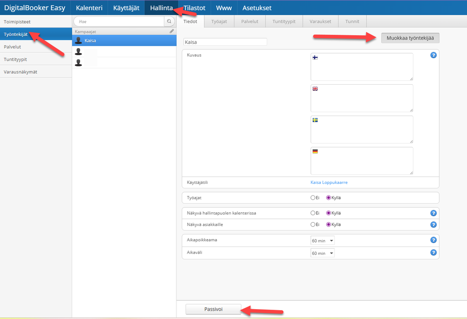Switch to the Tiedot tab

tap(190, 22)
